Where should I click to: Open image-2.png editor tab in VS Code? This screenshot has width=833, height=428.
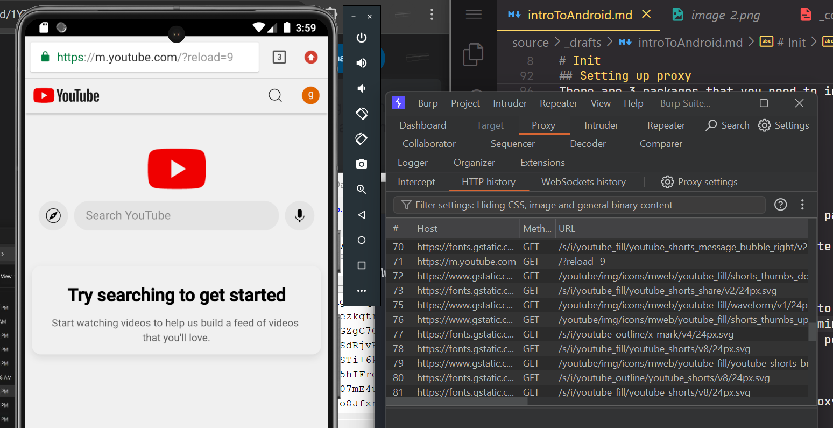click(716, 15)
